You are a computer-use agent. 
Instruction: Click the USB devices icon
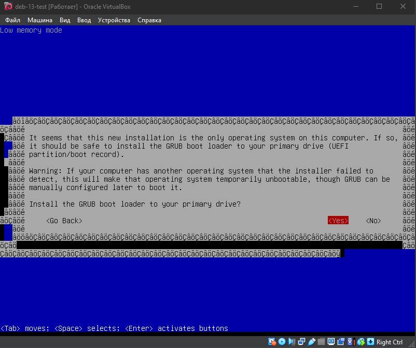(311, 342)
